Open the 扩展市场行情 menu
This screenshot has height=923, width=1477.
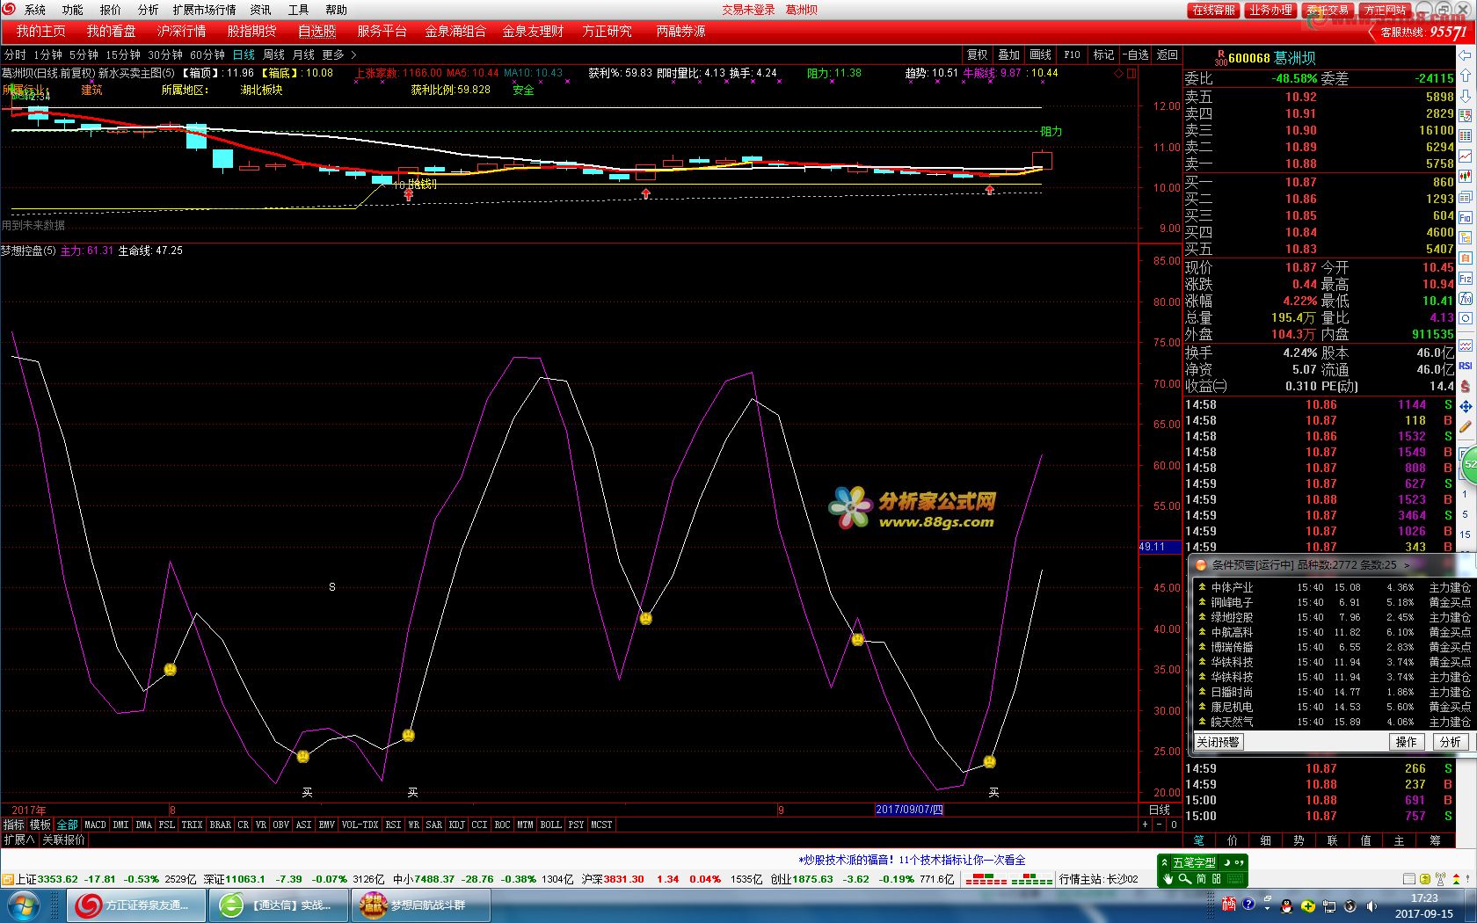[204, 10]
